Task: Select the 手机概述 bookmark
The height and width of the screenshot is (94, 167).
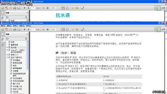Action: pos(16,60)
